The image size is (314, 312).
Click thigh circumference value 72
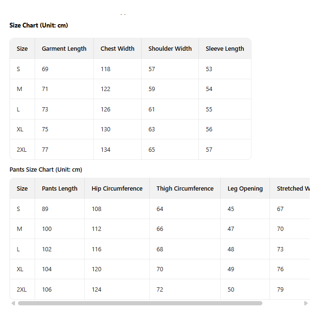(160, 289)
